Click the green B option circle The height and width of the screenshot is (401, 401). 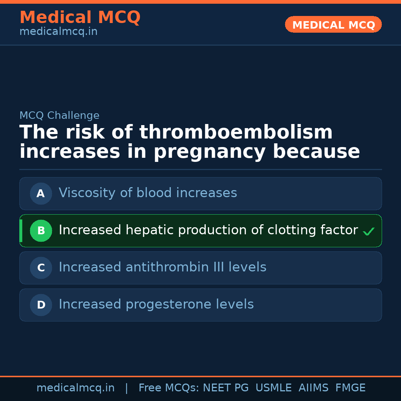[x=41, y=231]
